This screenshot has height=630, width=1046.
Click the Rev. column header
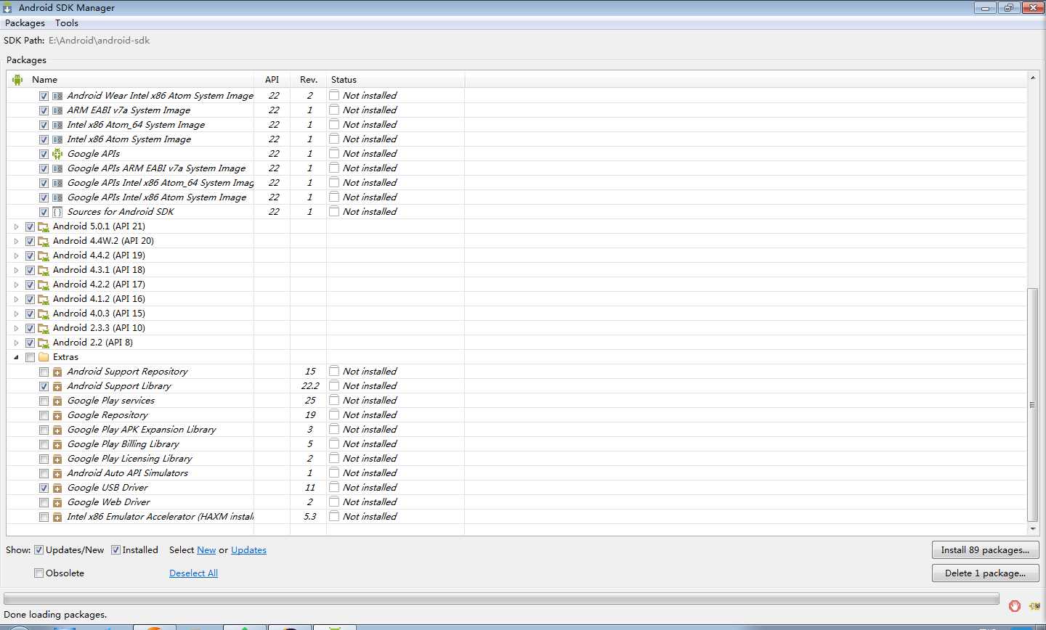309,80
